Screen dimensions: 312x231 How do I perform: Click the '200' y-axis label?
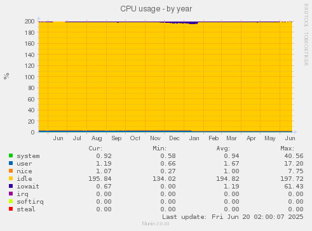tap(29, 21)
